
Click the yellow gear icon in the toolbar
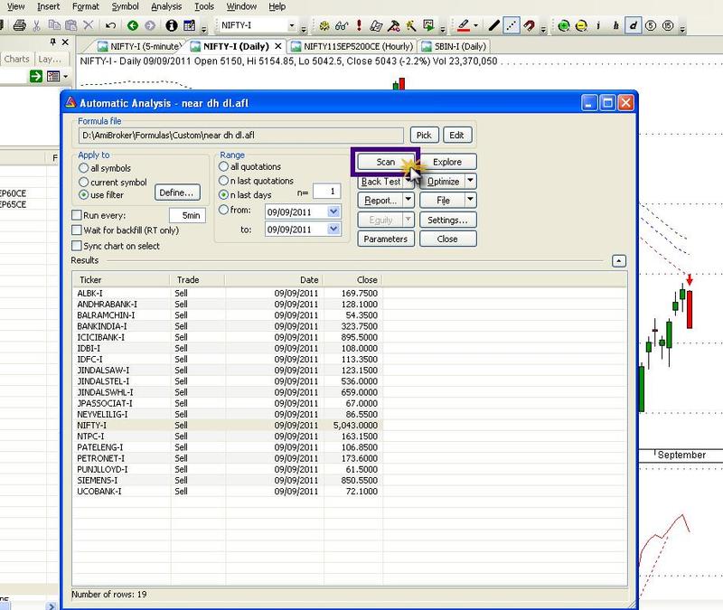tap(324, 26)
